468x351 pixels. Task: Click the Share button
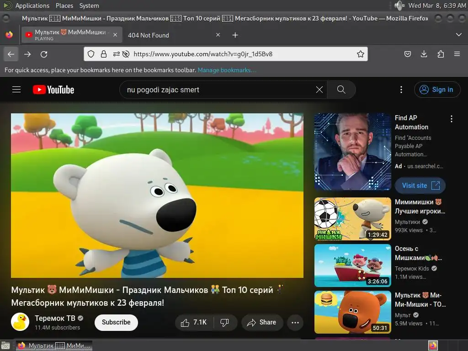point(262,322)
